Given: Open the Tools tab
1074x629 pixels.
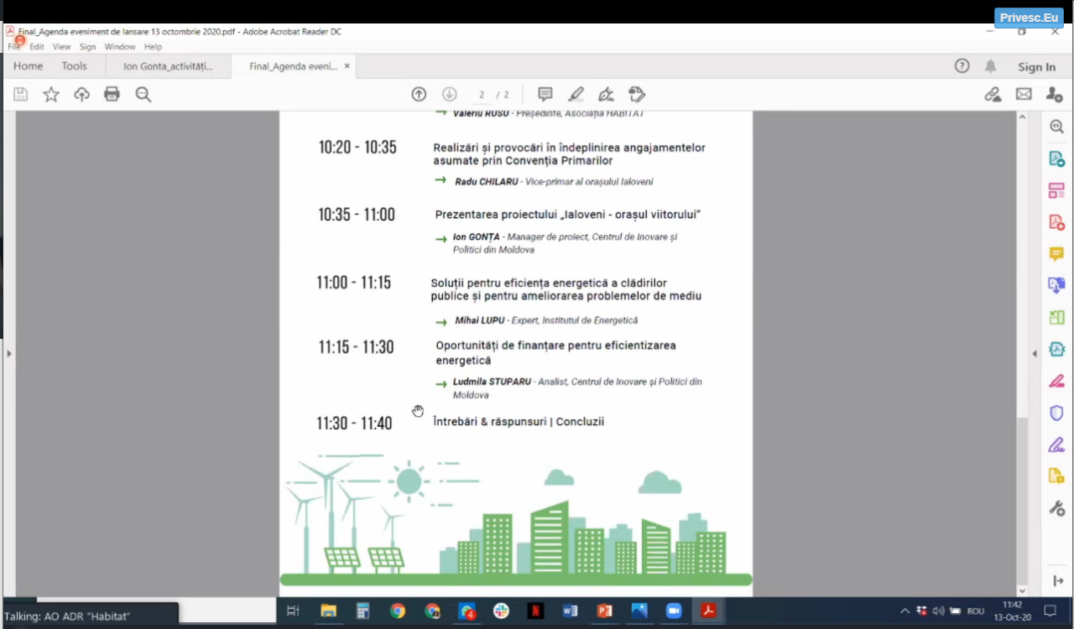Looking at the screenshot, I should coord(74,66).
